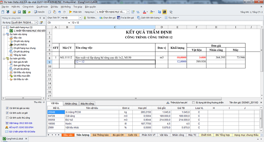Uncheck 'Có tính cước cơ giới'
The width and height of the screenshot is (264, 142).
pos(7,113)
